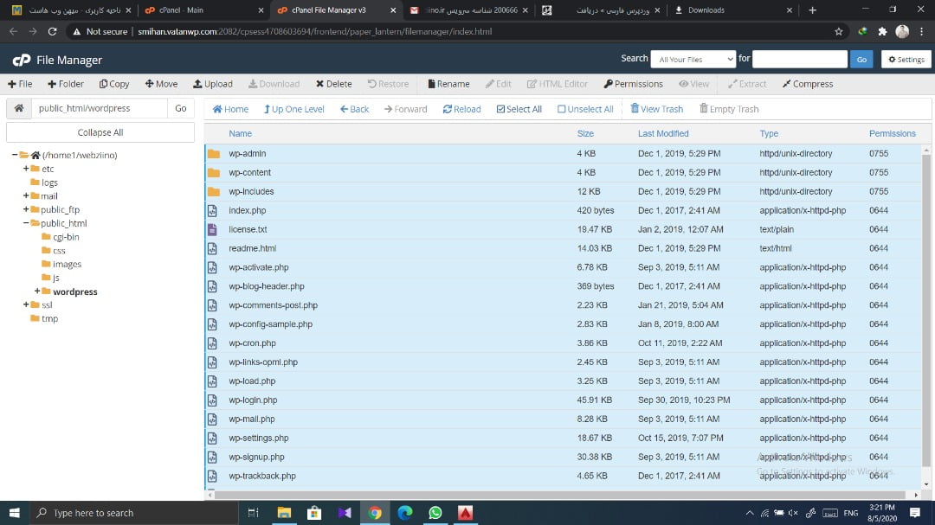The height and width of the screenshot is (525, 935).
Task: Click the File new-file toolbar button
Action: 20,84
